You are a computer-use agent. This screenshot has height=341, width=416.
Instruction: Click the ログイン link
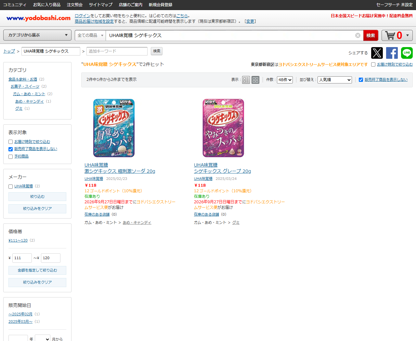pos(83,16)
